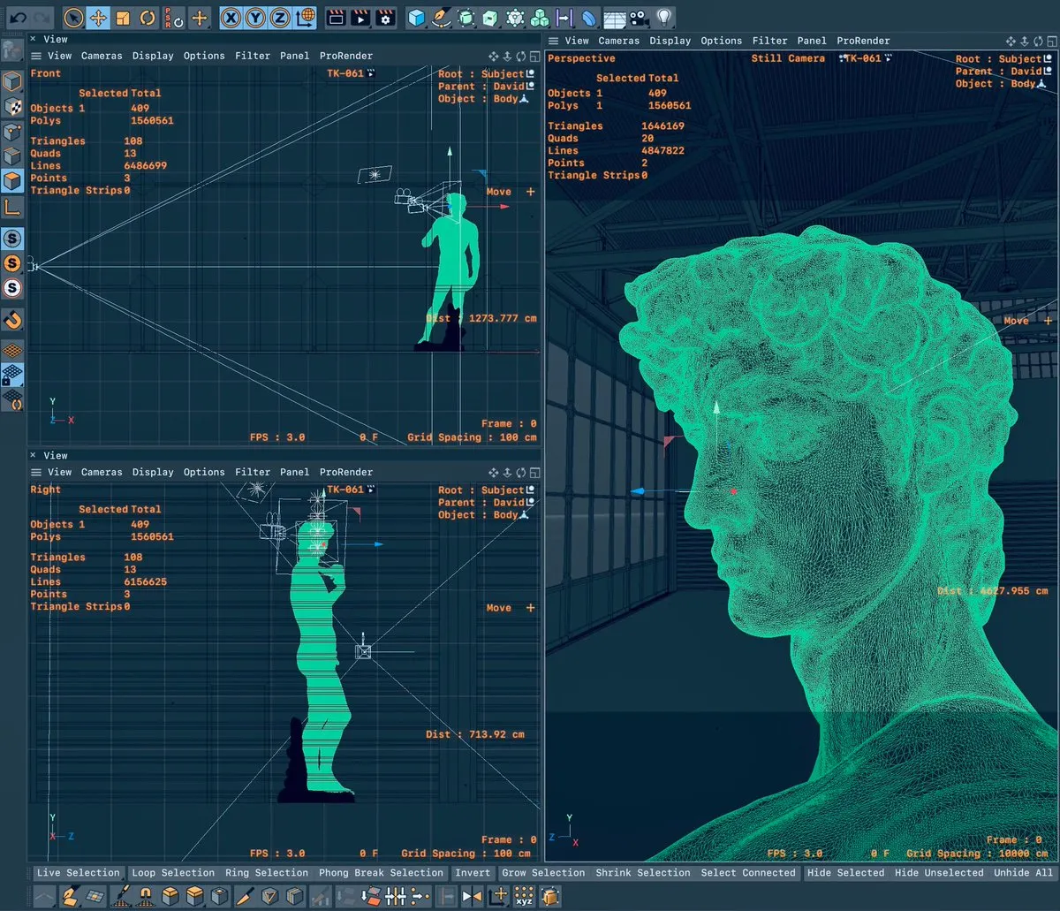Click Right viewport zoom navigation icon

pyautogui.click(x=508, y=472)
